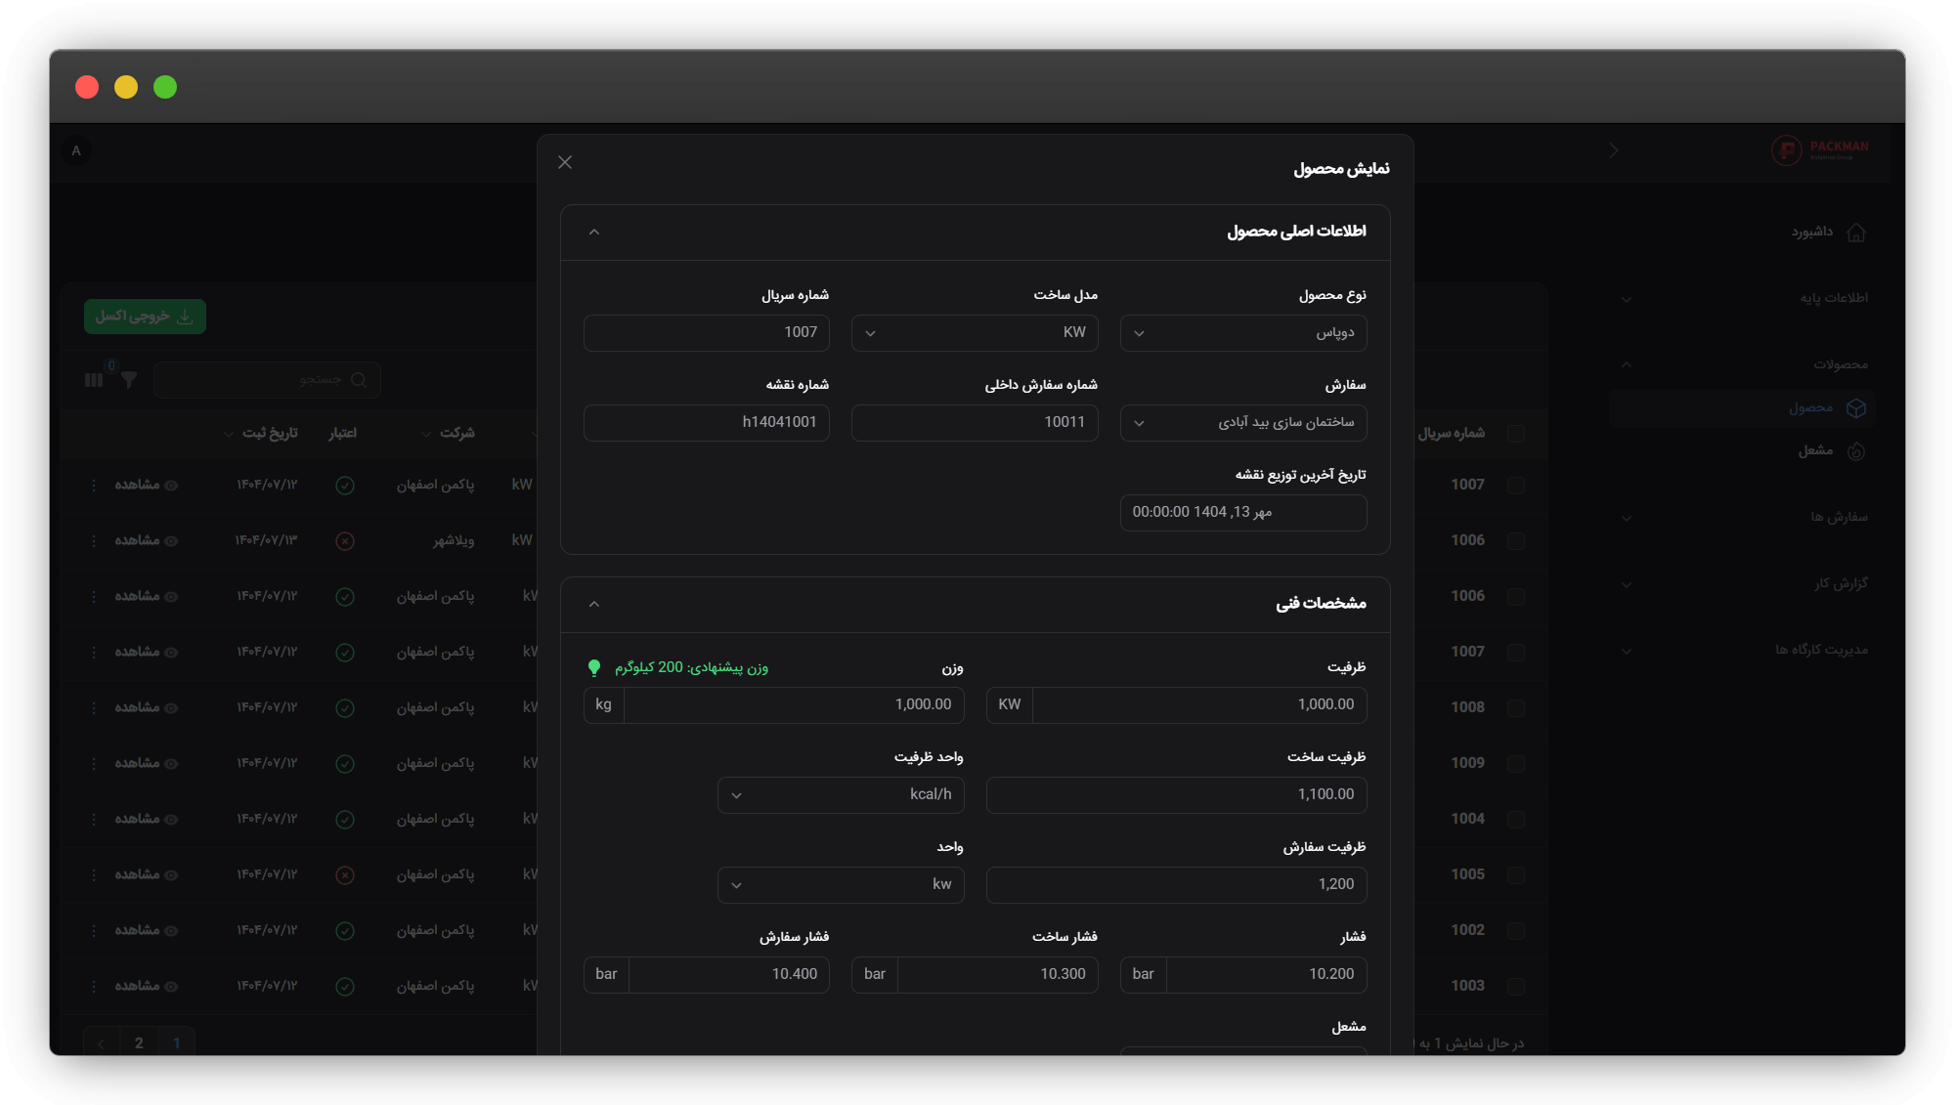1955x1105 pixels.
Task: Open the product type dropdown showing دوپاس
Action: [x=1242, y=333]
